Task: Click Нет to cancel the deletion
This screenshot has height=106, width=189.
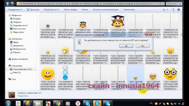Action: pyautogui.click(x=142, y=46)
